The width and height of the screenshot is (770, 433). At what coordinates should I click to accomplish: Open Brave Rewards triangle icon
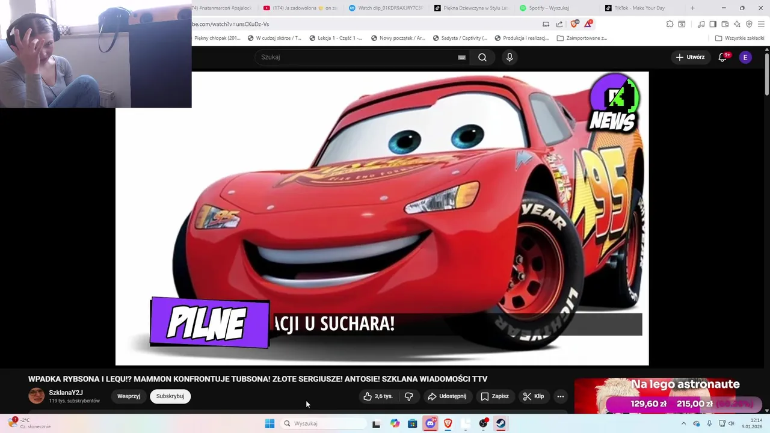pos(588,24)
